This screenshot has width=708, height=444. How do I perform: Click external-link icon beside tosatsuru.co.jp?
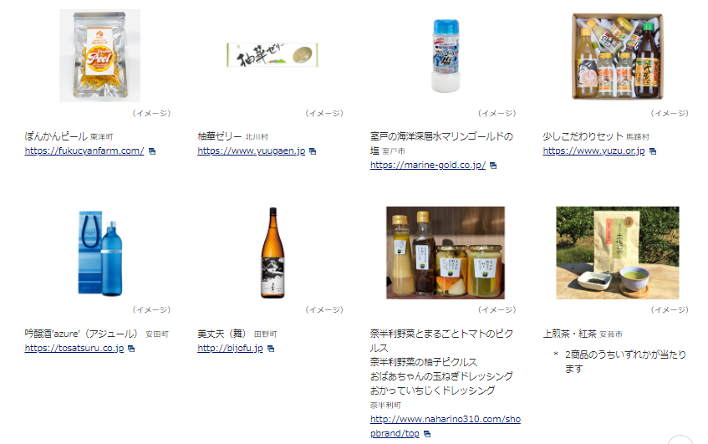coord(131,349)
